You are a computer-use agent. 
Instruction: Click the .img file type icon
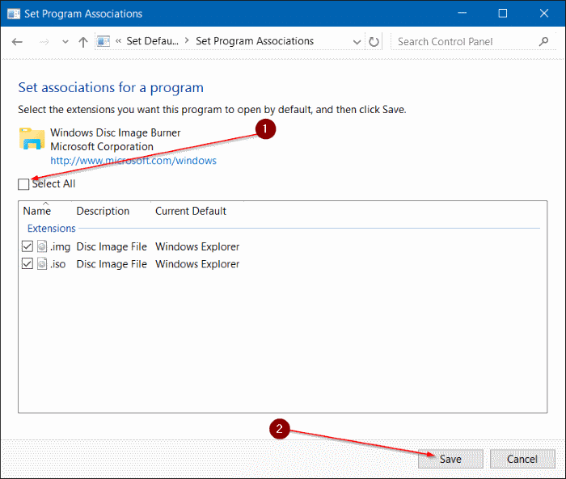pos(42,246)
